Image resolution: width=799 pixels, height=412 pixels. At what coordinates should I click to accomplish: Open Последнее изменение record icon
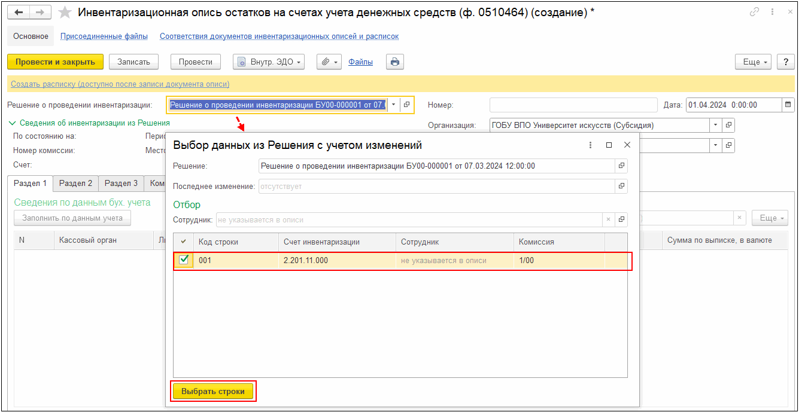(621, 187)
